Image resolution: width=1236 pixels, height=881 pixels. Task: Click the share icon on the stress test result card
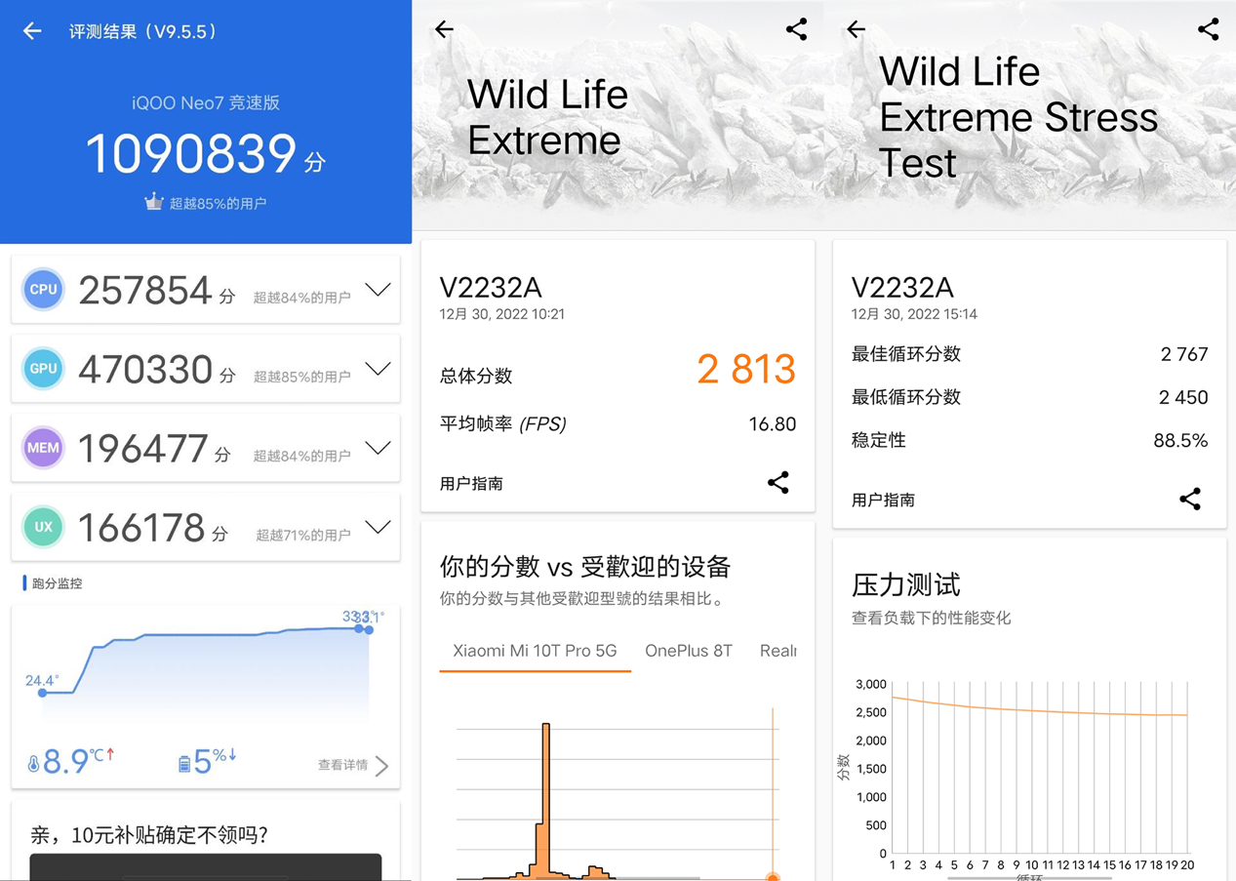(x=1190, y=500)
